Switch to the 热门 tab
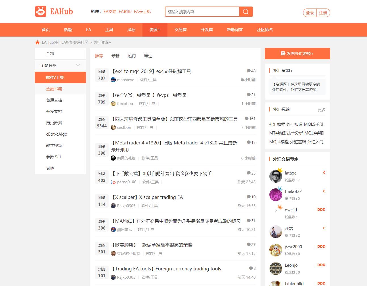This screenshot has width=367, height=286. point(132,56)
